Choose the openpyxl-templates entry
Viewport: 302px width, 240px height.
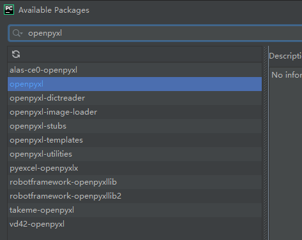[x=135, y=140]
